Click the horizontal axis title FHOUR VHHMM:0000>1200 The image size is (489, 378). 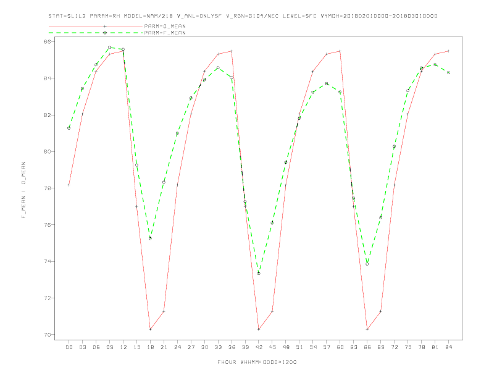click(257, 362)
